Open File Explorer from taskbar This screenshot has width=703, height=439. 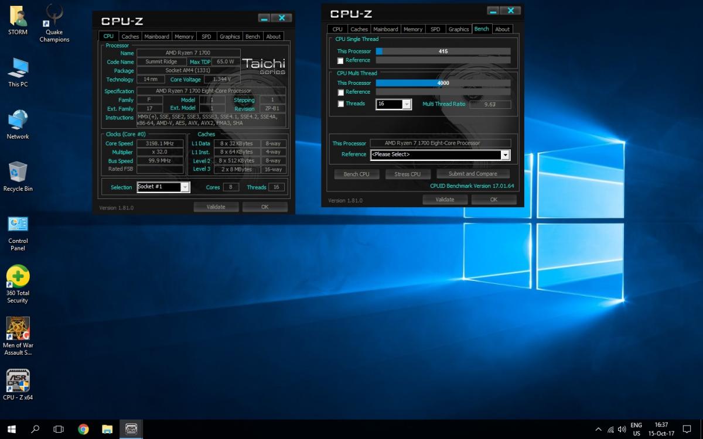[x=107, y=429]
